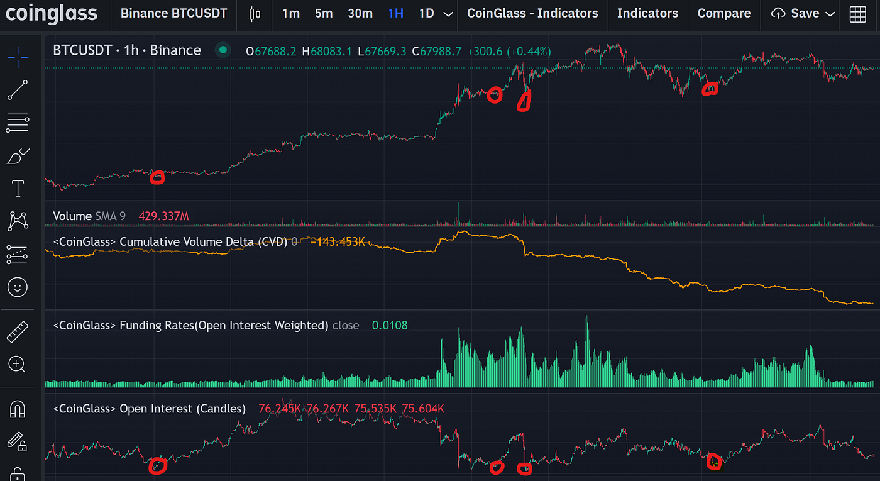
Task: Open CoinGlass - Indicators menu
Action: tap(532, 13)
